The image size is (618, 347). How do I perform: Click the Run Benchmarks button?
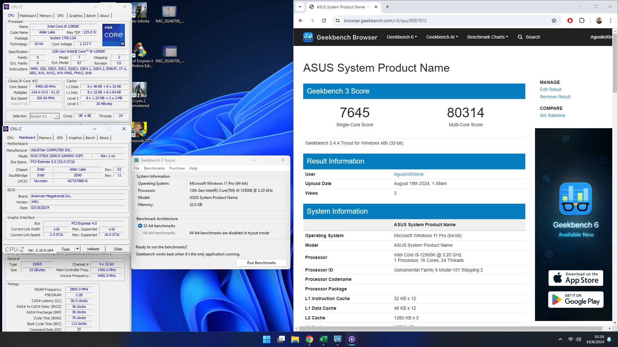tap(261, 263)
